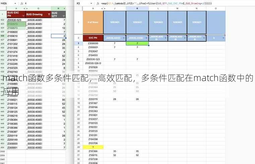This screenshot has width=255, height=164.
Task: Click fx icon beside K3 name box
Action: tap(98, 3)
